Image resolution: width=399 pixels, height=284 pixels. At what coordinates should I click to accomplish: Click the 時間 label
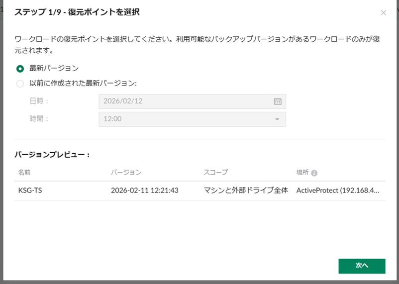pyautogui.click(x=39, y=119)
